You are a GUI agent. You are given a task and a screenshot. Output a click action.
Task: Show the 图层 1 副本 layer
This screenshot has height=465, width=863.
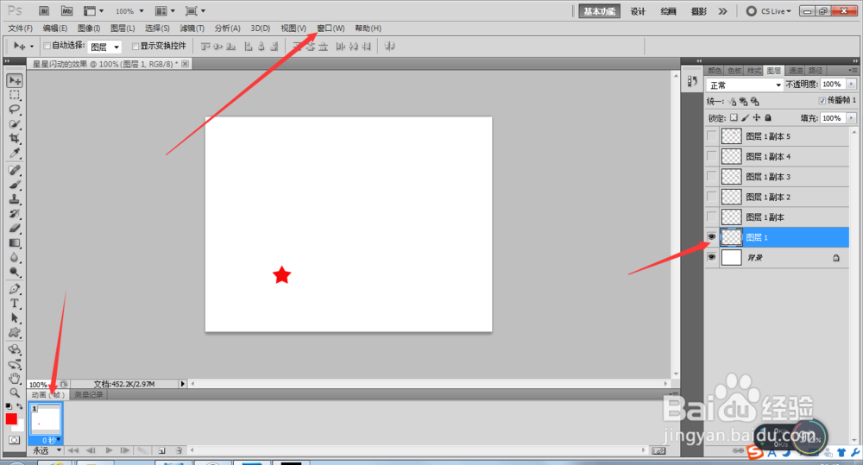(712, 217)
